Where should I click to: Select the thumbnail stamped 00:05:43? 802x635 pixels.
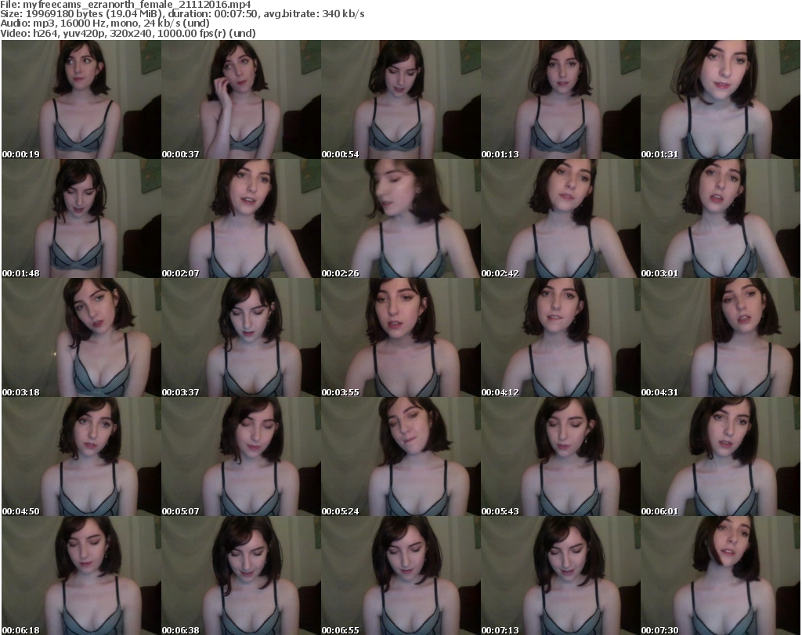click(561, 456)
